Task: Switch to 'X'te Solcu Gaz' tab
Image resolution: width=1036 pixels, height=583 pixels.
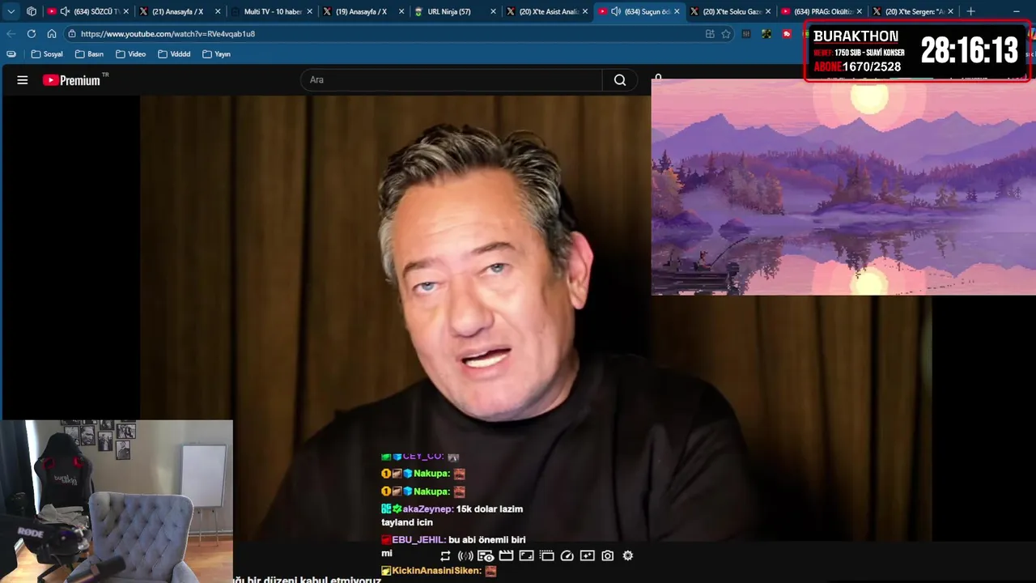Action: point(732,11)
